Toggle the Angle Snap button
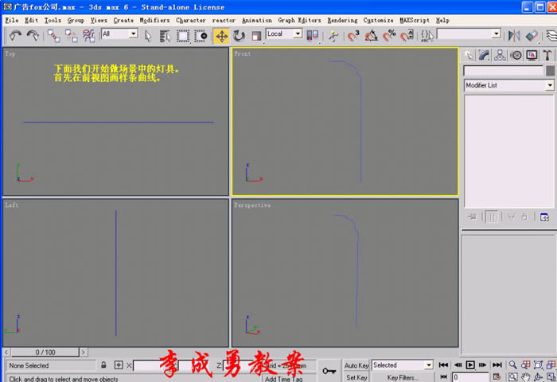This screenshot has width=557, height=382. tap(372, 36)
